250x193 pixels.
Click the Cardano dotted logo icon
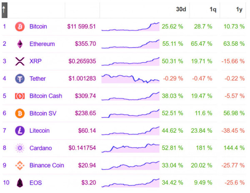pos(20,148)
